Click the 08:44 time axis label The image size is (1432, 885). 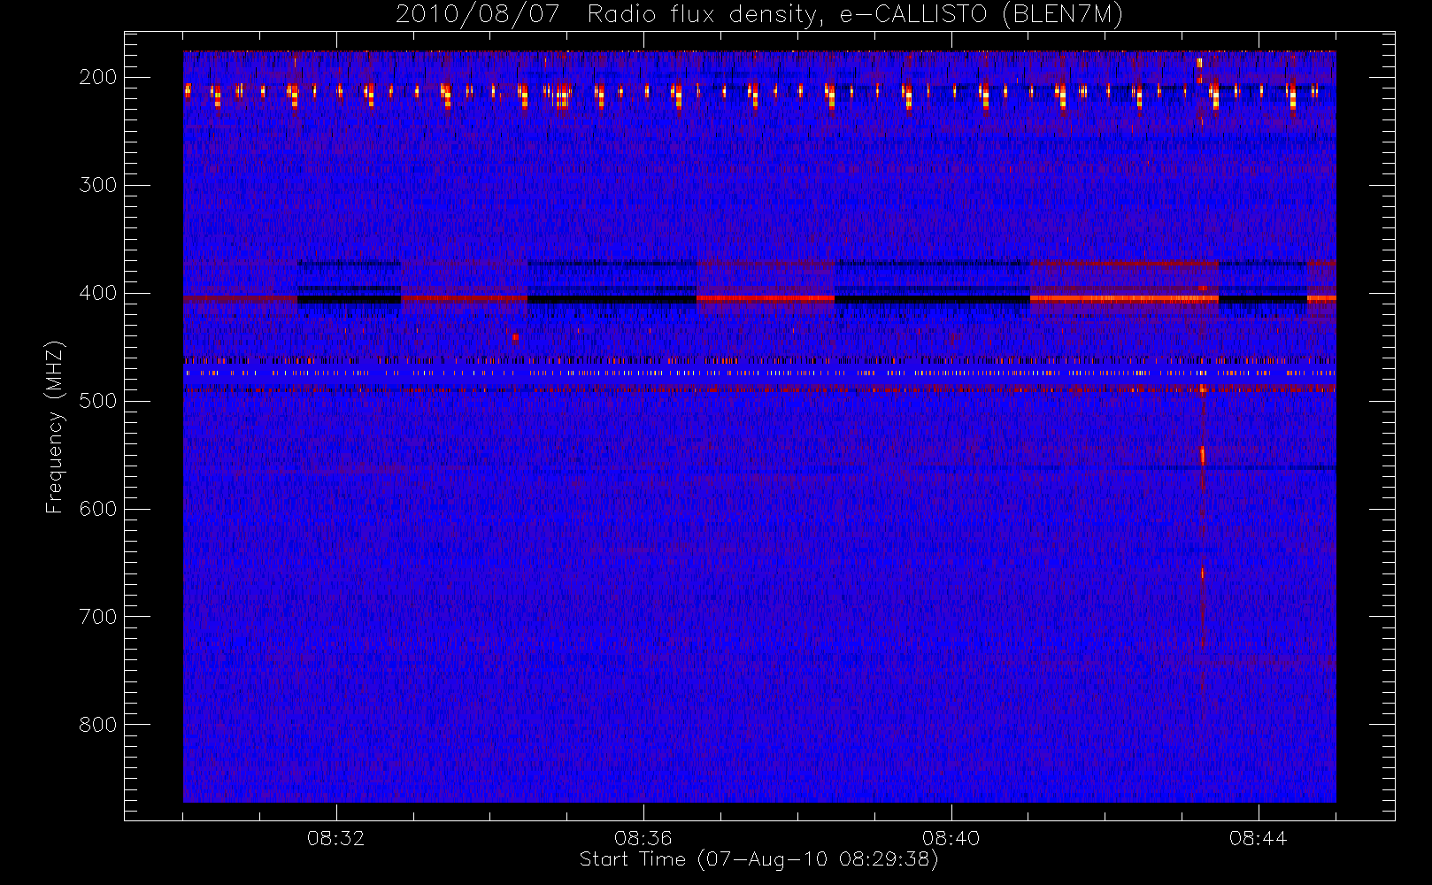(1259, 838)
